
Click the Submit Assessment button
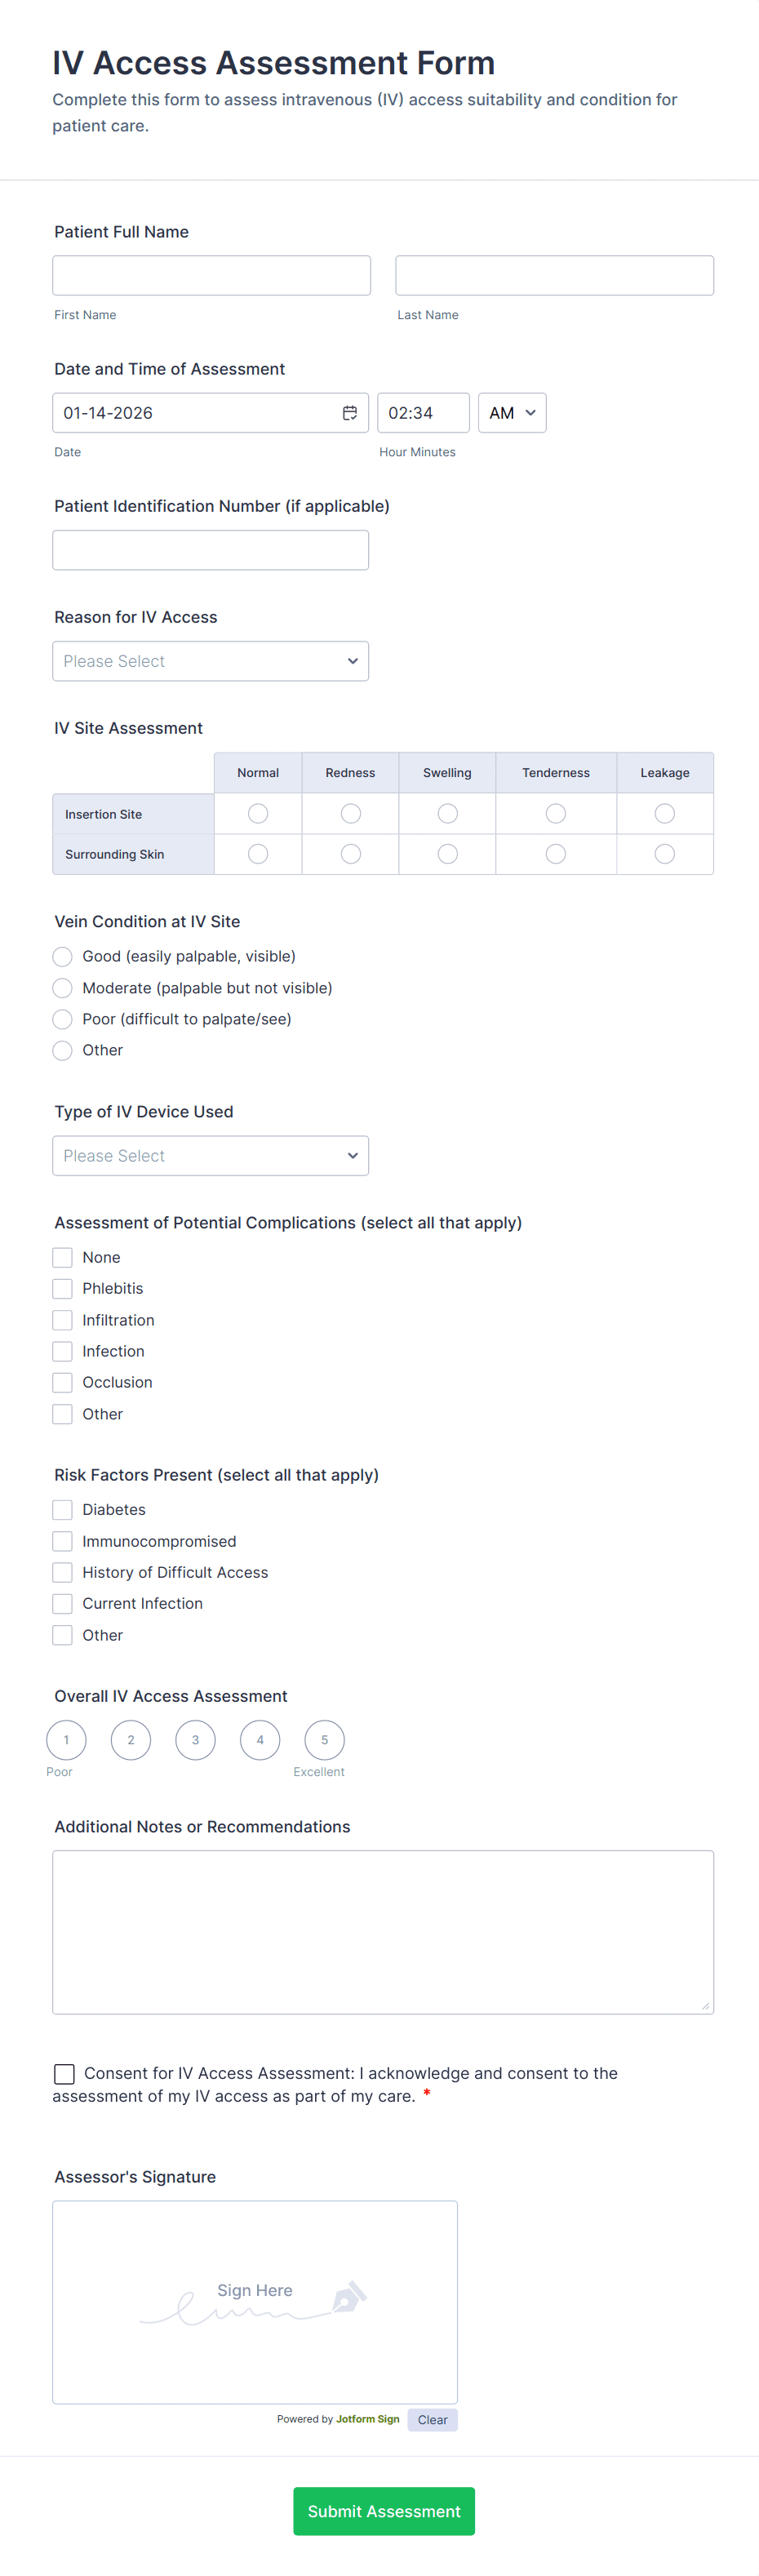(x=384, y=2511)
